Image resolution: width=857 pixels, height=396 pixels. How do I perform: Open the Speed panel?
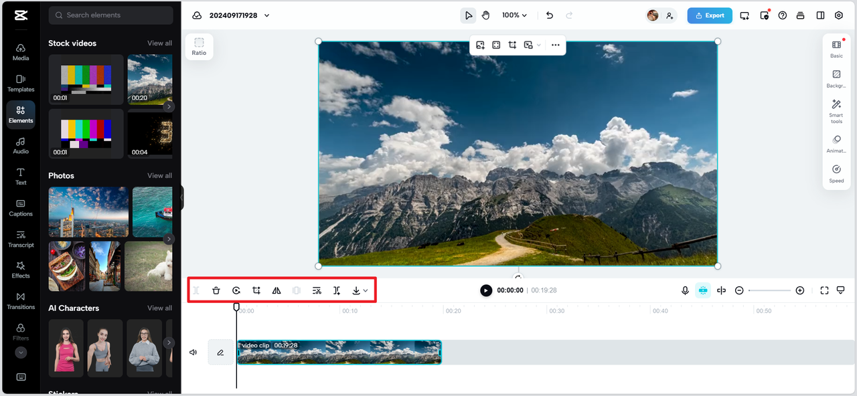point(836,174)
